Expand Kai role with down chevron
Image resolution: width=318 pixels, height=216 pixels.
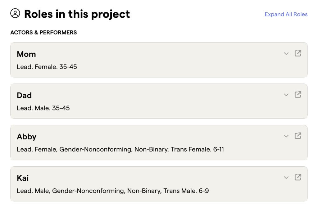click(286, 178)
